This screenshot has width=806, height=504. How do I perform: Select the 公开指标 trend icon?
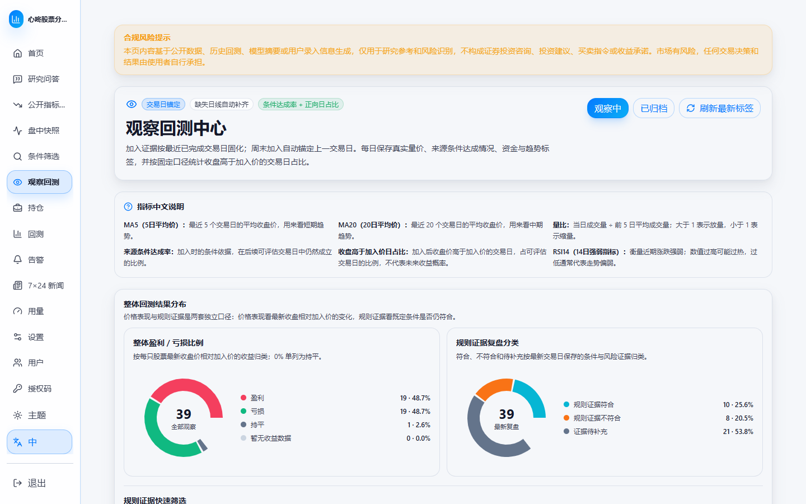click(17, 105)
